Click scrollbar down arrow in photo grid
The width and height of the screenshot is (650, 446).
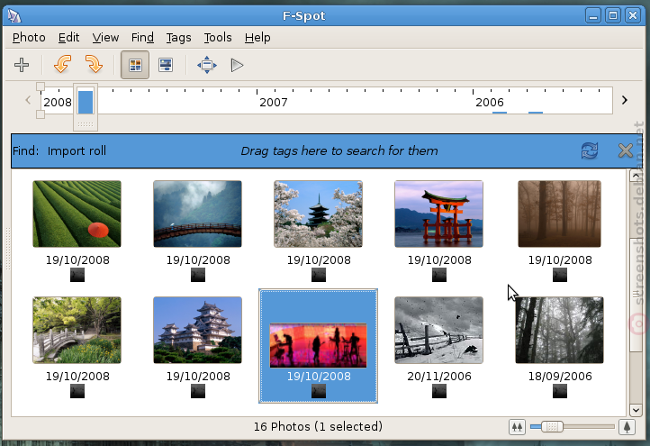pyautogui.click(x=636, y=410)
